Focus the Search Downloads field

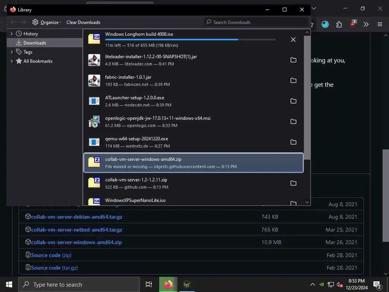coord(256,22)
